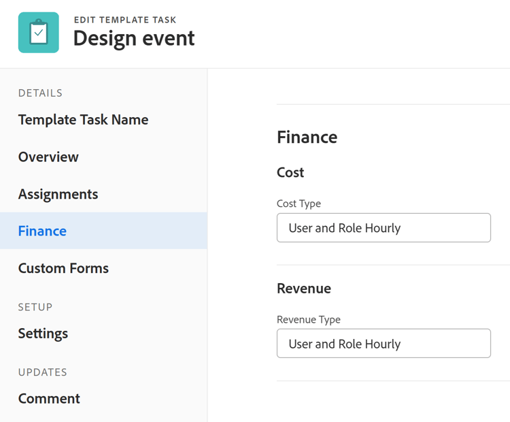
Task: Click the Revenue Type field label
Action: [x=309, y=319]
